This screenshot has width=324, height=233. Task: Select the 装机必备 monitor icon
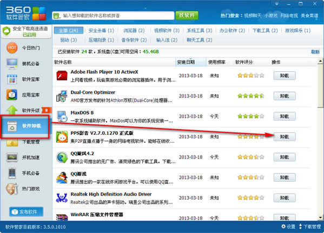12,64
